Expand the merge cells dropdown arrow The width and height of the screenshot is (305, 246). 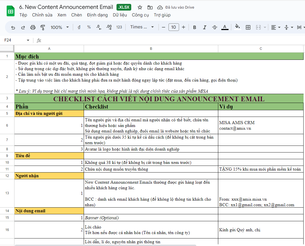tap(265, 28)
